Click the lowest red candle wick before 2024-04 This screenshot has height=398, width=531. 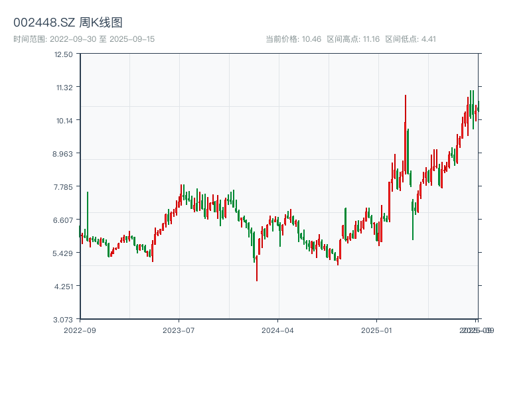pos(257,272)
